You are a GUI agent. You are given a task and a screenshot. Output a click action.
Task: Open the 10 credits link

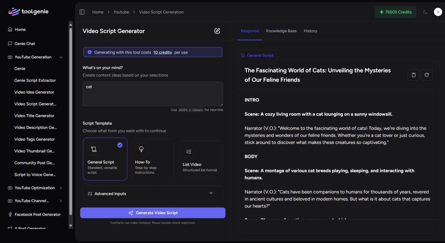163,52
